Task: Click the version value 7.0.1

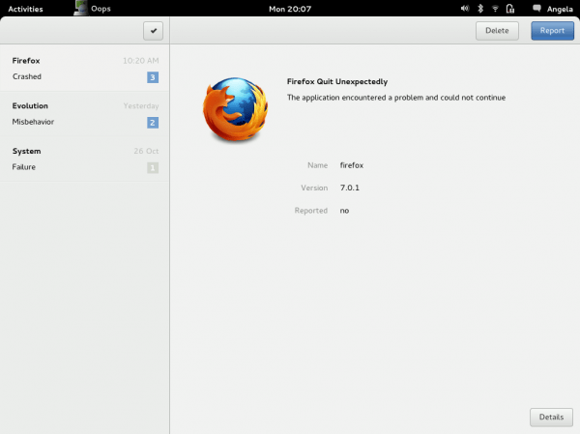Action: click(x=350, y=188)
